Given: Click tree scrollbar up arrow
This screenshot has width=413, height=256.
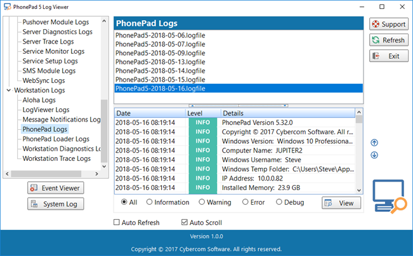Looking at the screenshot, I should tap(104, 21).
